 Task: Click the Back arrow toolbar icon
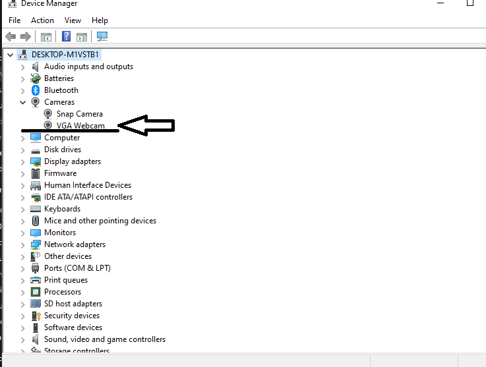coord(11,36)
